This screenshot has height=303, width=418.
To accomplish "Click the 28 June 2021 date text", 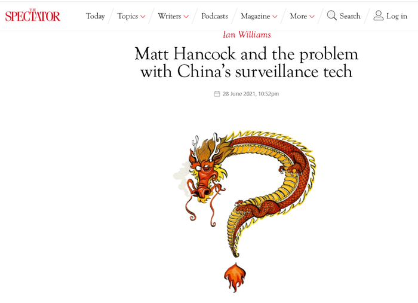I will pos(251,94).
